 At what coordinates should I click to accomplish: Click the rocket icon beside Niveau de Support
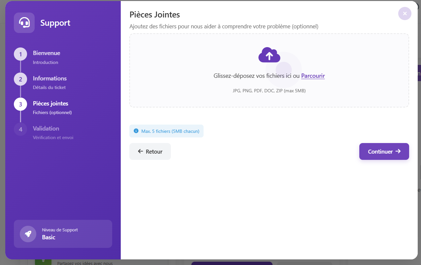pos(28,234)
